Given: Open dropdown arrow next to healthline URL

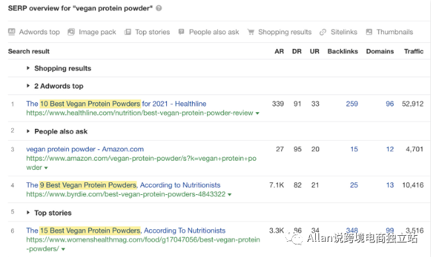Looking at the screenshot, I should [x=258, y=113].
